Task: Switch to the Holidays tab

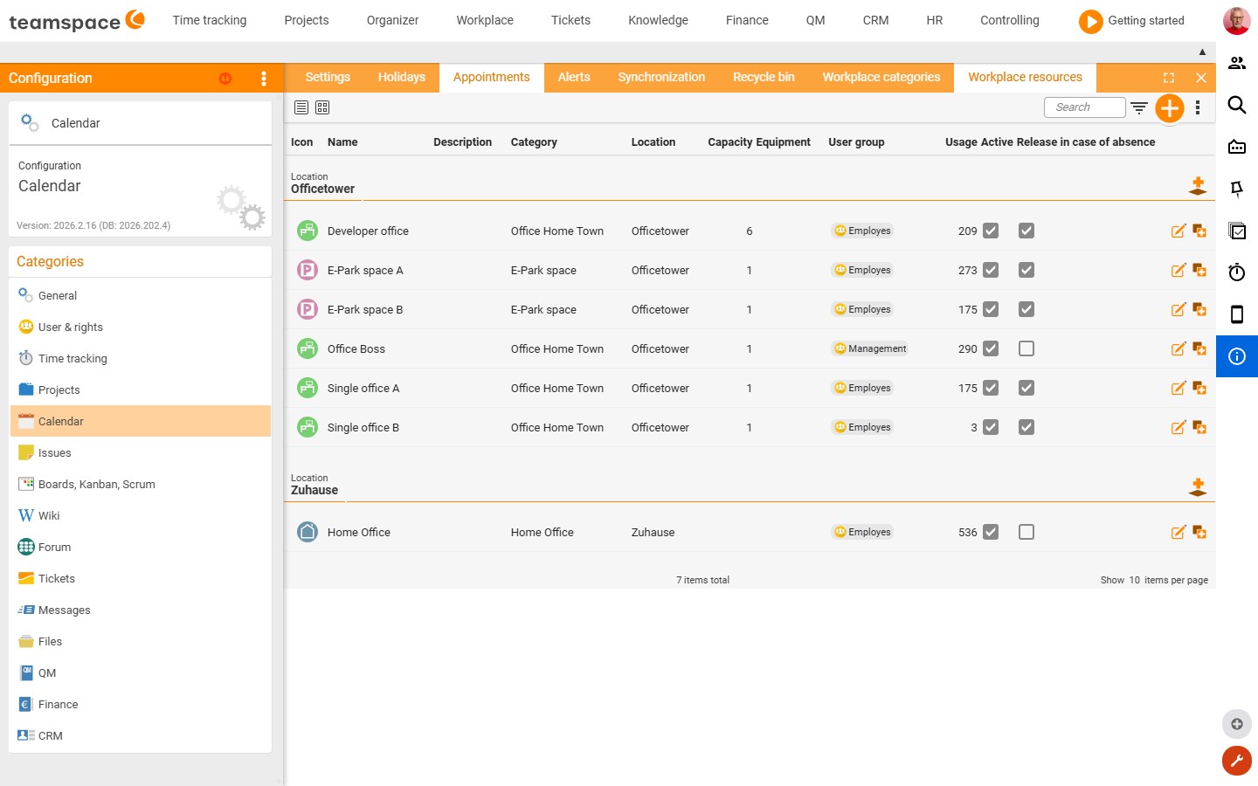Action: [x=402, y=77]
